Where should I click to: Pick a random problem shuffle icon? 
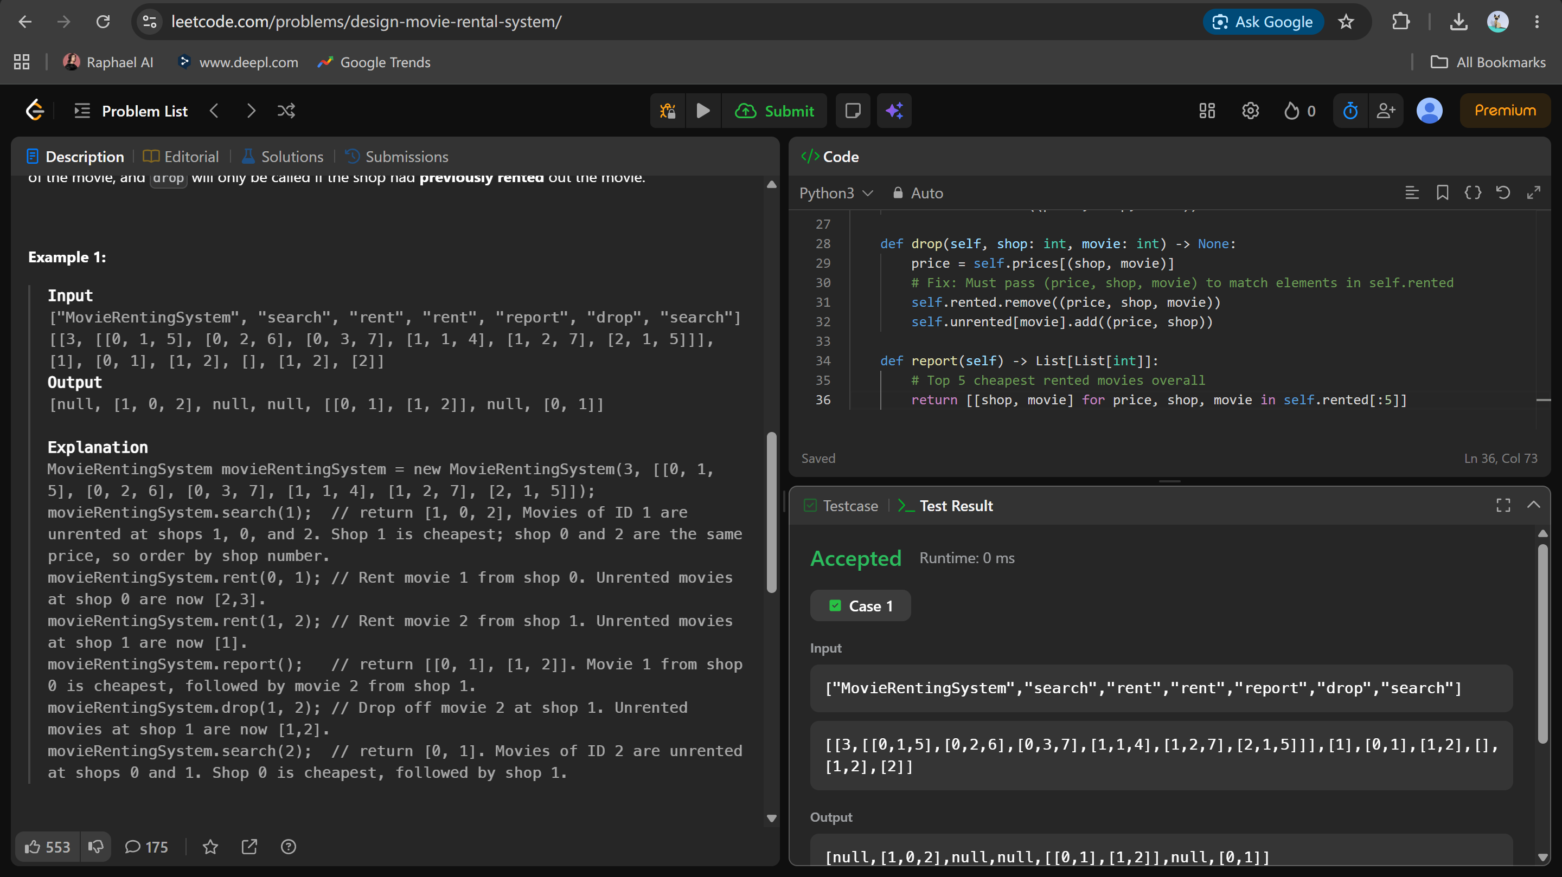(286, 111)
